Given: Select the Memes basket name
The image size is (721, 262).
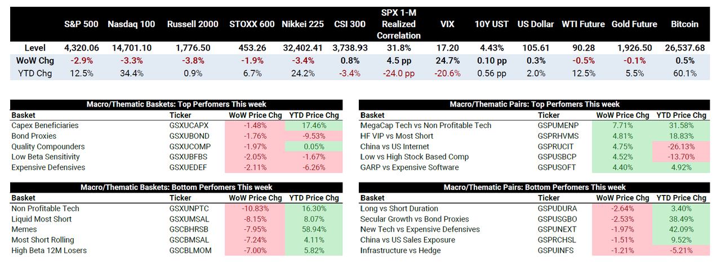Looking at the screenshot, I should click(x=24, y=229).
